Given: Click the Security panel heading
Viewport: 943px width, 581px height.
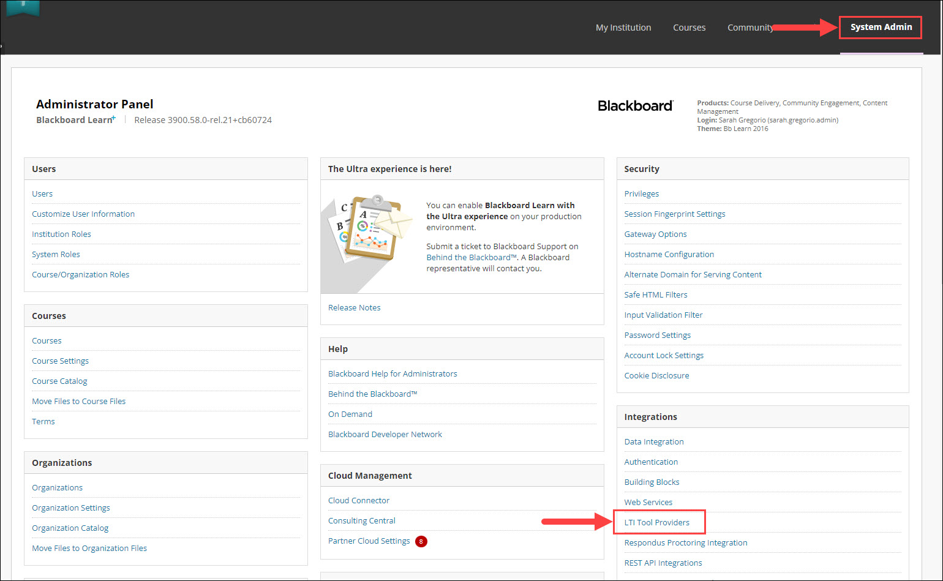Looking at the screenshot, I should (x=642, y=169).
